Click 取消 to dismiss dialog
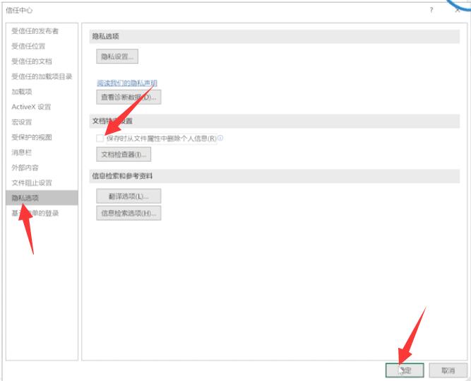The width and height of the screenshot is (471, 381). [448, 370]
